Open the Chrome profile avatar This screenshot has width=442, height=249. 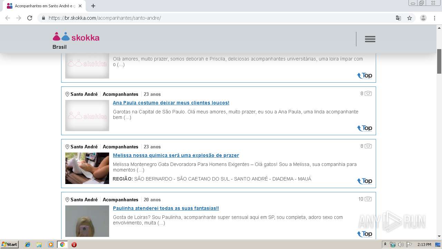pyautogui.click(x=423, y=18)
